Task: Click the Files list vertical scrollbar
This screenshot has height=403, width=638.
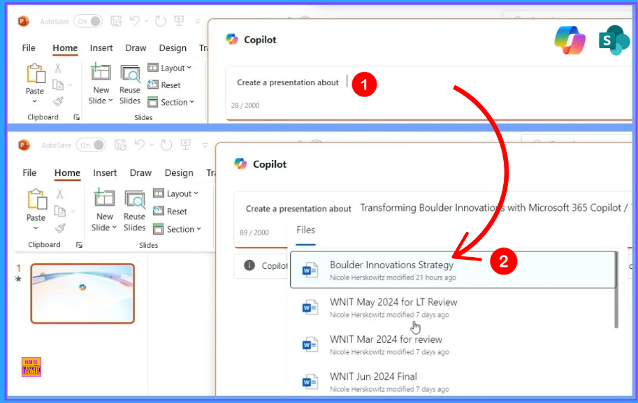Action: pyautogui.click(x=616, y=290)
